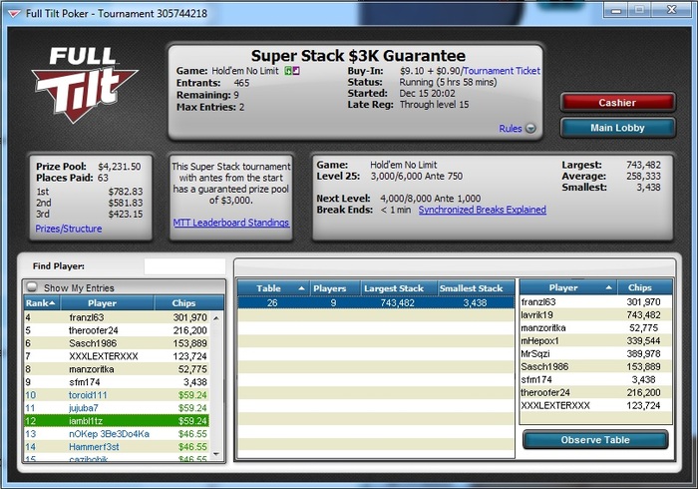Select Sasch1986 in the table roster

pos(596,366)
